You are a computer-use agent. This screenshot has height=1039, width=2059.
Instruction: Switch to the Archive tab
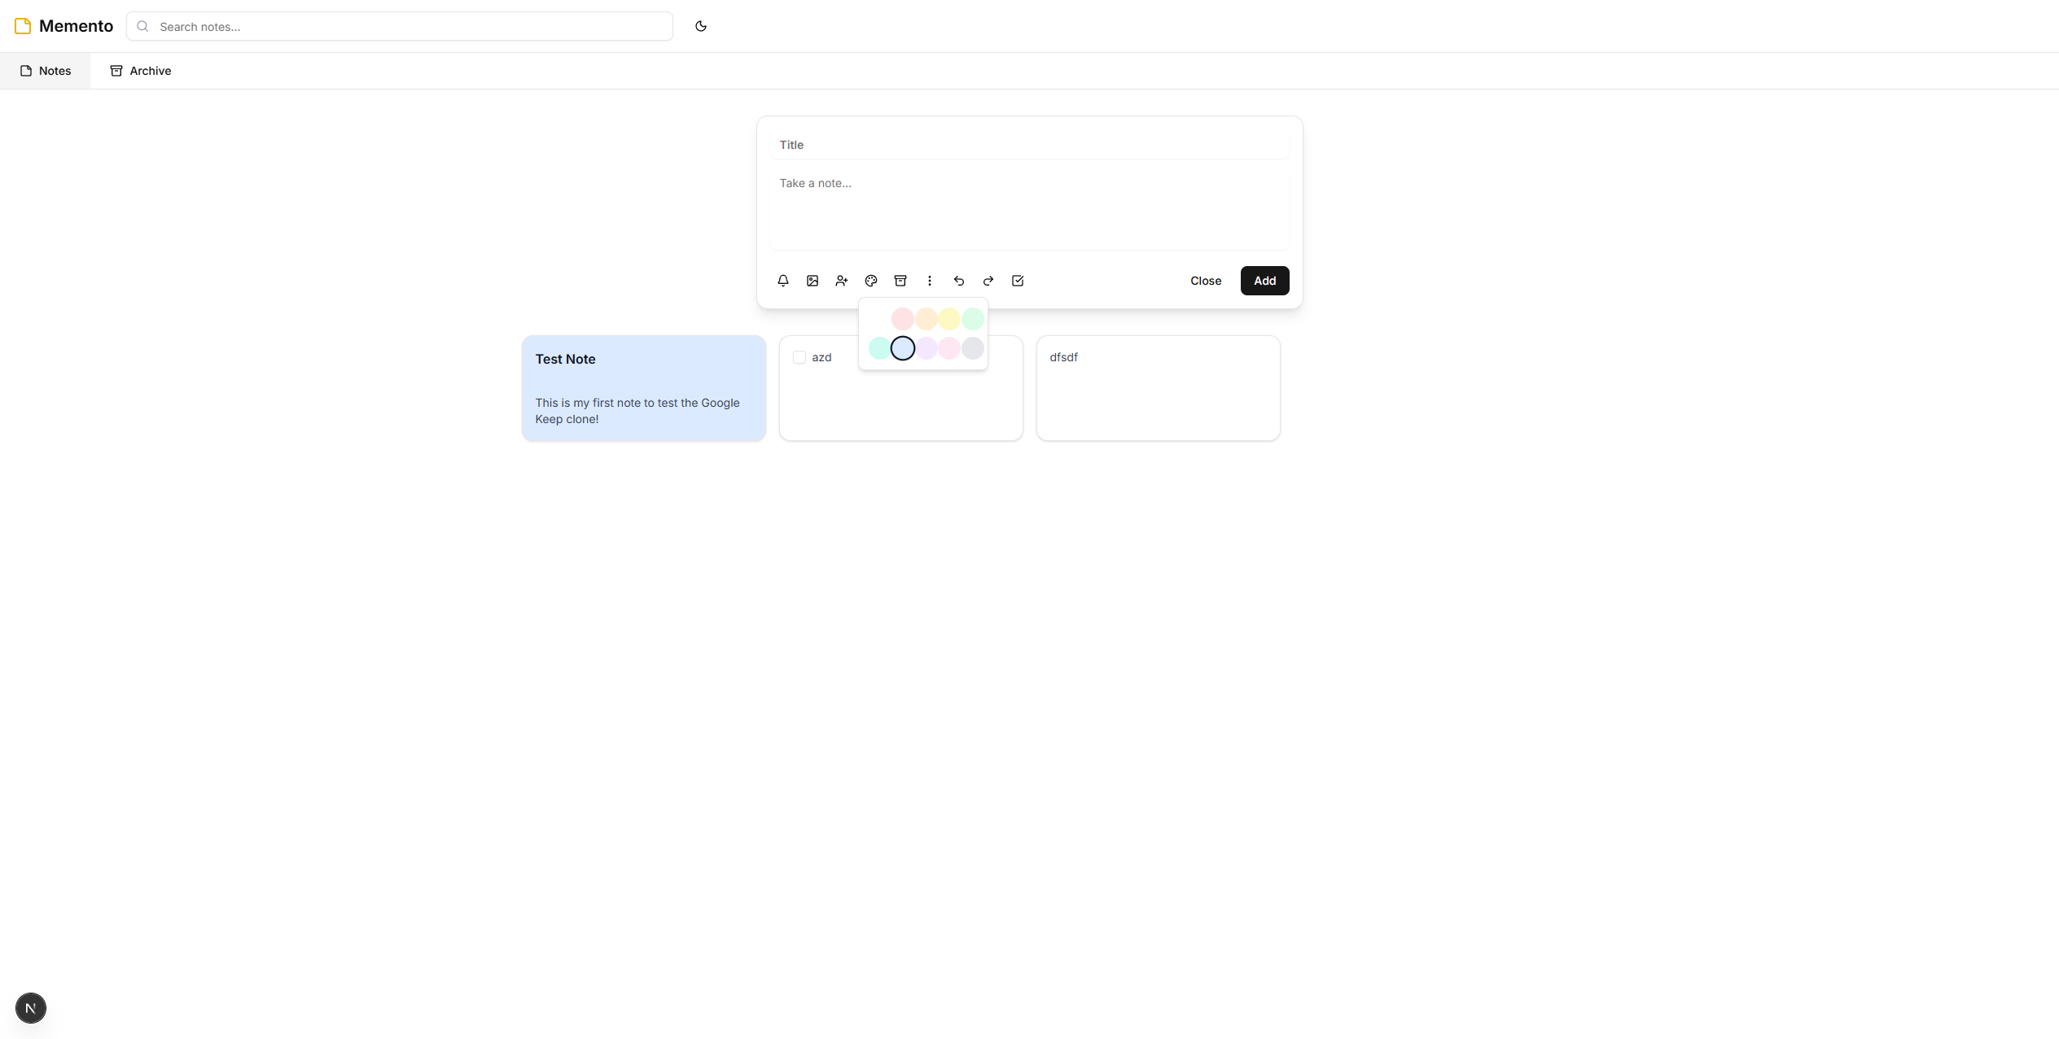click(x=141, y=71)
